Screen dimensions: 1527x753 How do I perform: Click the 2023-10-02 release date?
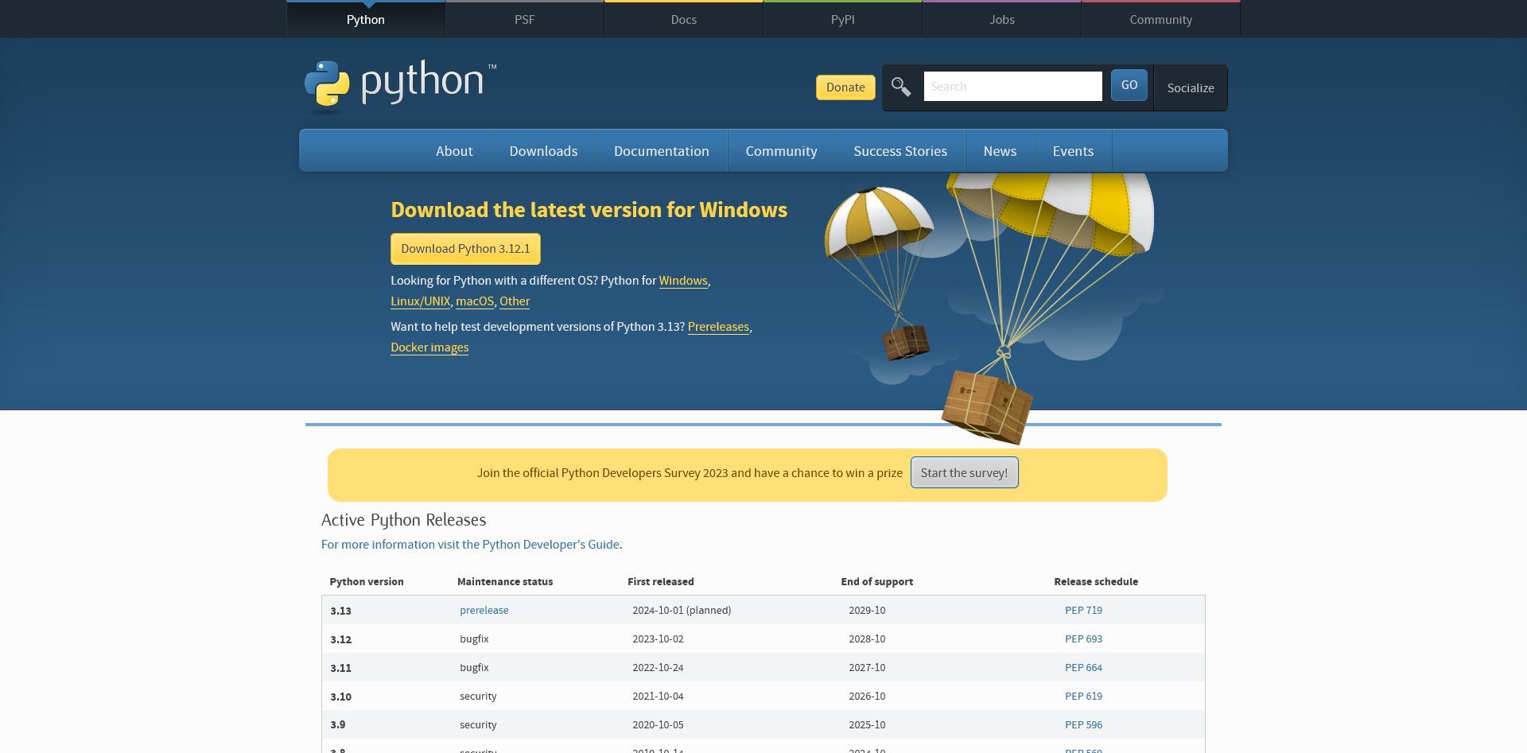(x=658, y=639)
